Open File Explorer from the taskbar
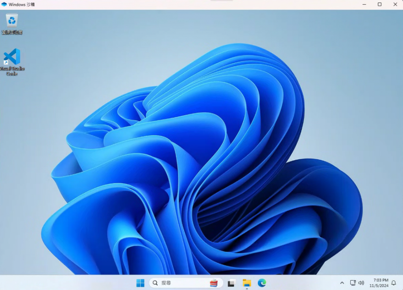Viewport: 403px width, 290px height. [247, 283]
